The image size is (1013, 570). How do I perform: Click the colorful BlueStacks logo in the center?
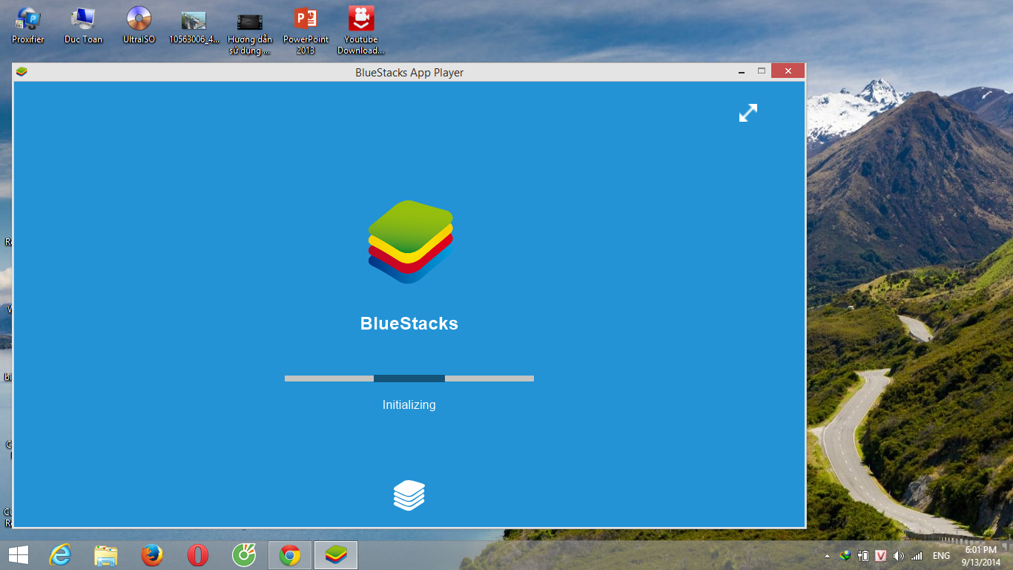coord(410,241)
